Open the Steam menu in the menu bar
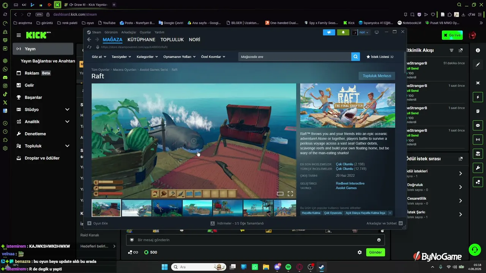This screenshot has height=273, width=486. [96, 32]
